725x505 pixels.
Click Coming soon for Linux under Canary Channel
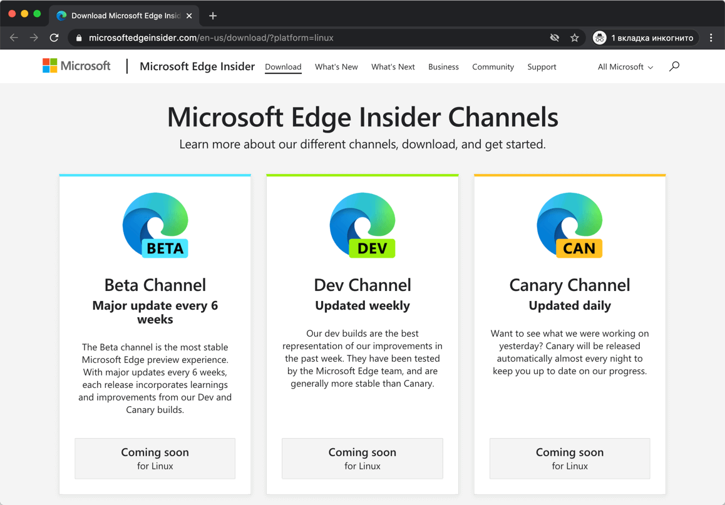click(569, 458)
